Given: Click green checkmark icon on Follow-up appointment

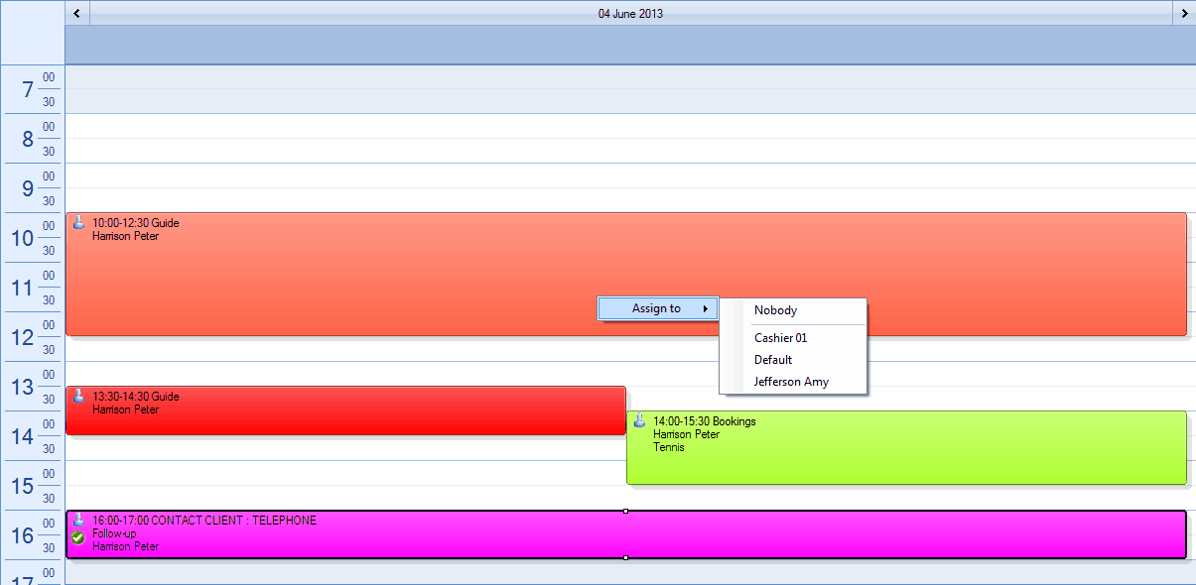Looking at the screenshot, I should point(78,536).
